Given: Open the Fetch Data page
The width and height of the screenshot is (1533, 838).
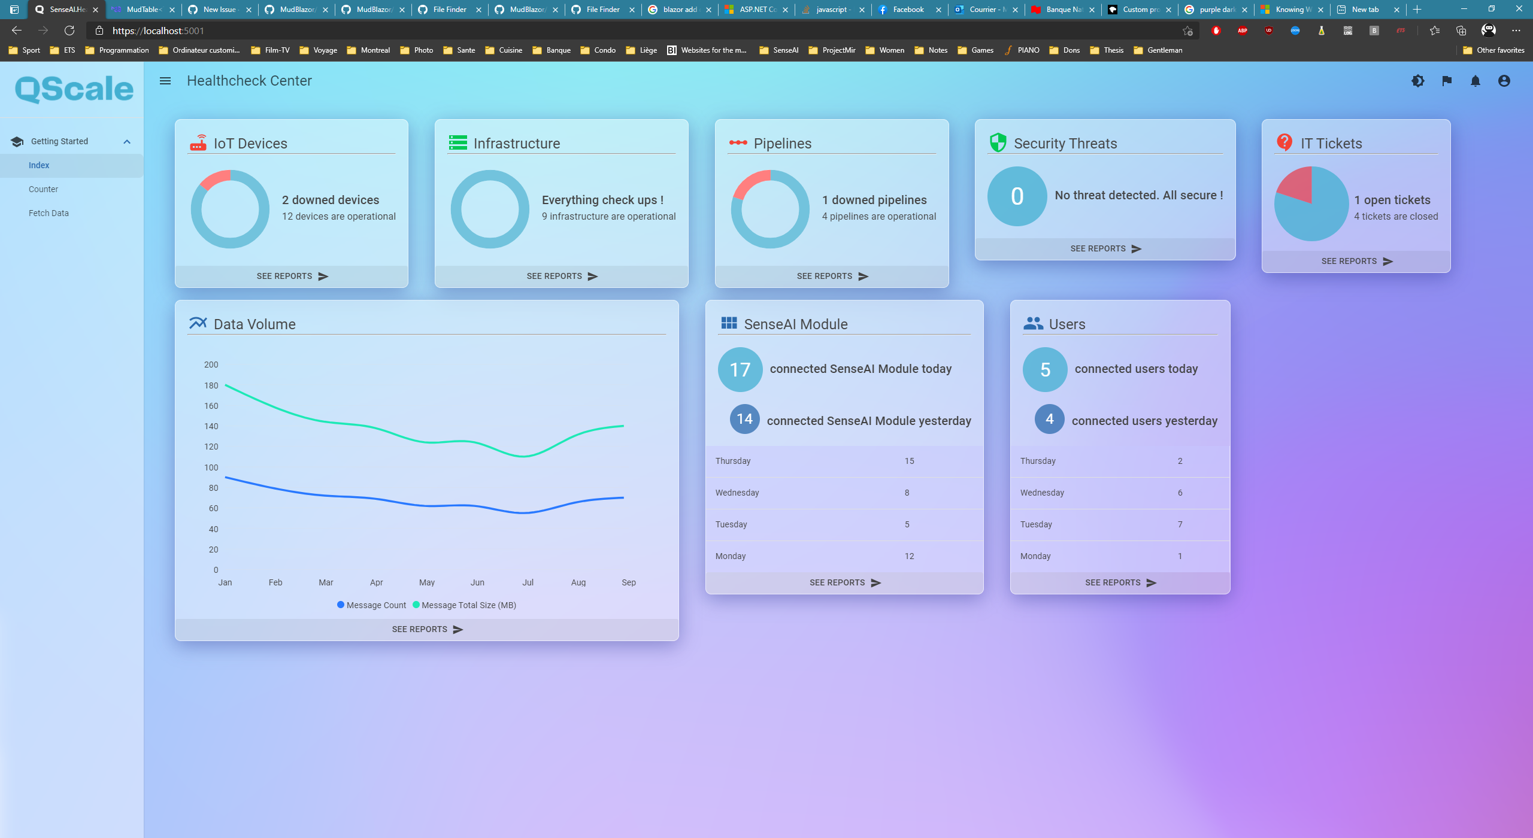Looking at the screenshot, I should point(49,213).
